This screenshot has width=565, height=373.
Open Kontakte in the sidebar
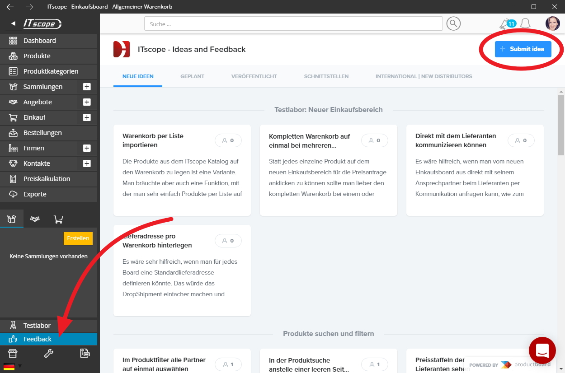pos(37,163)
